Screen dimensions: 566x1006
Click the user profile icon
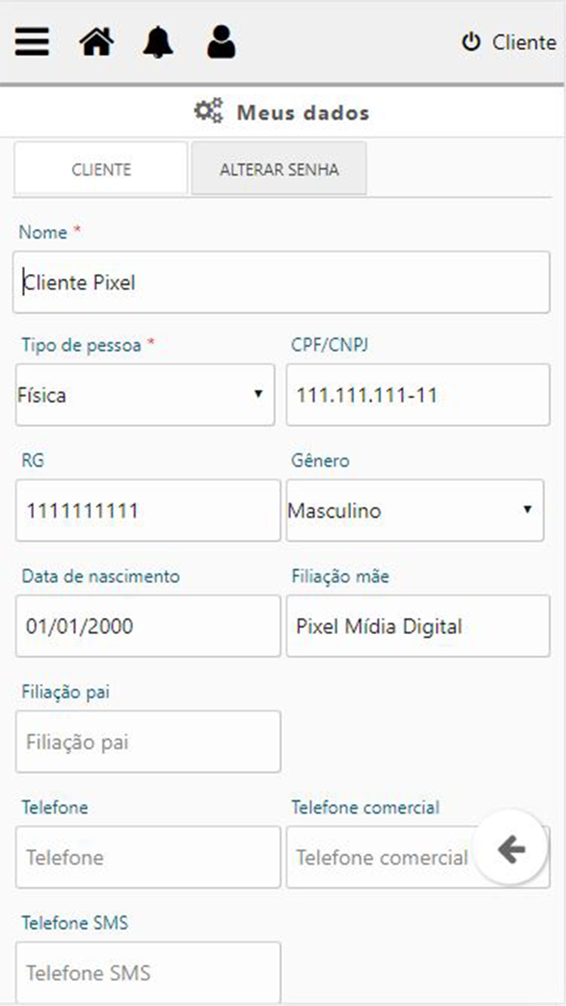coord(220,42)
